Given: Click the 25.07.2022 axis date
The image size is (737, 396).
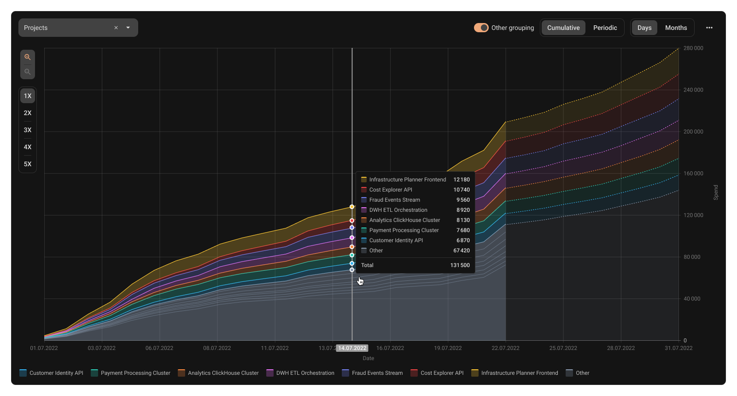Looking at the screenshot, I should tap(563, 348).
